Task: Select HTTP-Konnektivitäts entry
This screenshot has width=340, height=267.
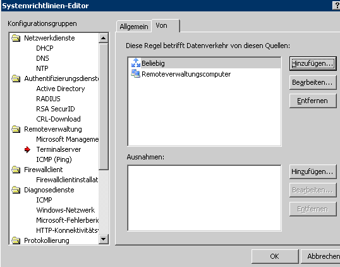Action: coord(68,230)
